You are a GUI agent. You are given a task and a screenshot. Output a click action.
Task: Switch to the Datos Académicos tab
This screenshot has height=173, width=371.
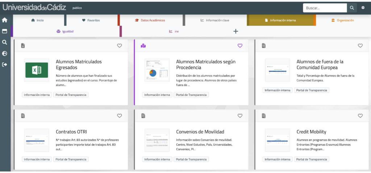pyautogui.click(x=150, y=20)
